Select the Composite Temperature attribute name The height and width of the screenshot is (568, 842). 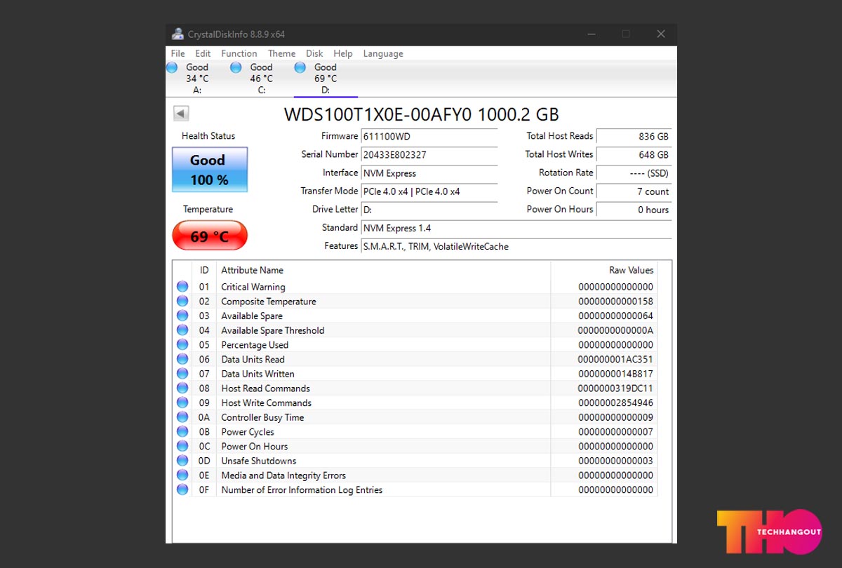pyautogui.click(x=269, y=302)
